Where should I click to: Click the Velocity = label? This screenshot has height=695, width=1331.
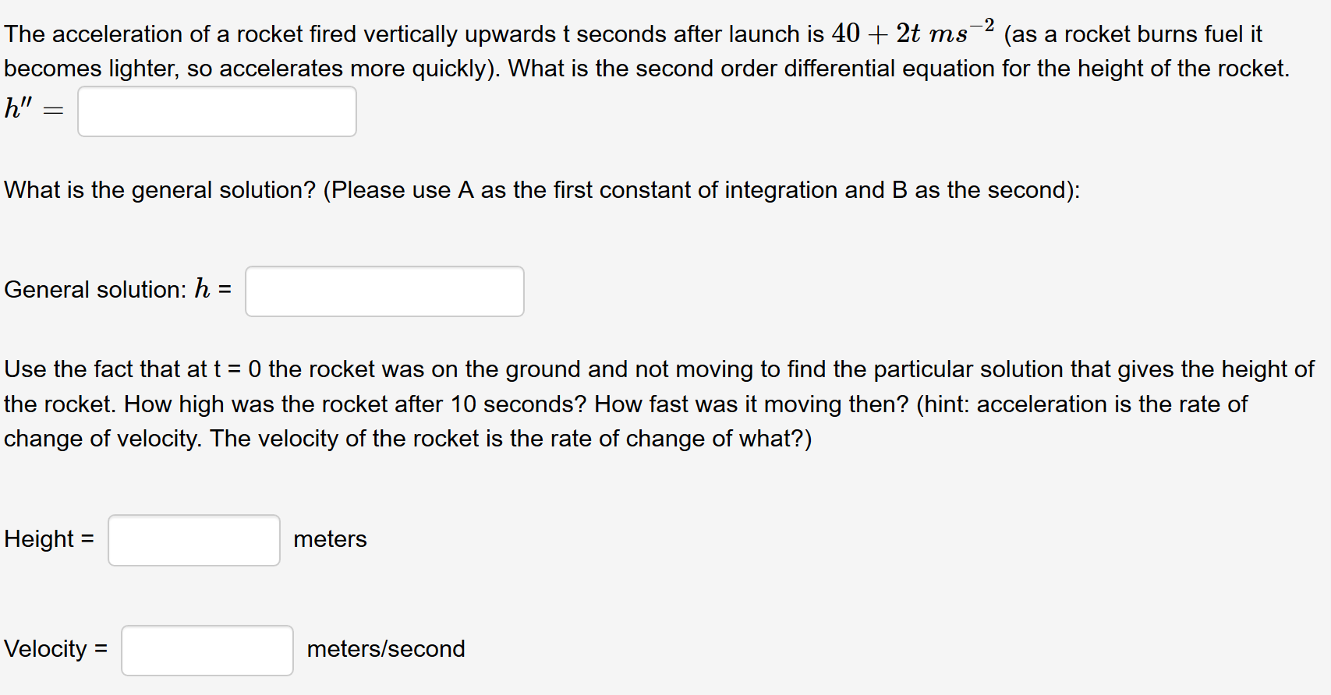point(55,649)
